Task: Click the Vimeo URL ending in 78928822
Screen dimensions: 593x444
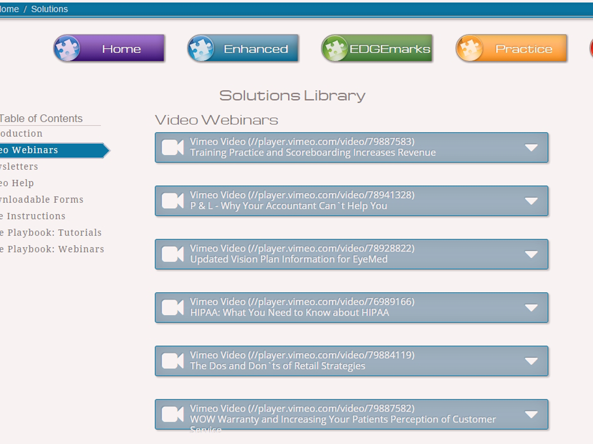Action: (331, 248)
